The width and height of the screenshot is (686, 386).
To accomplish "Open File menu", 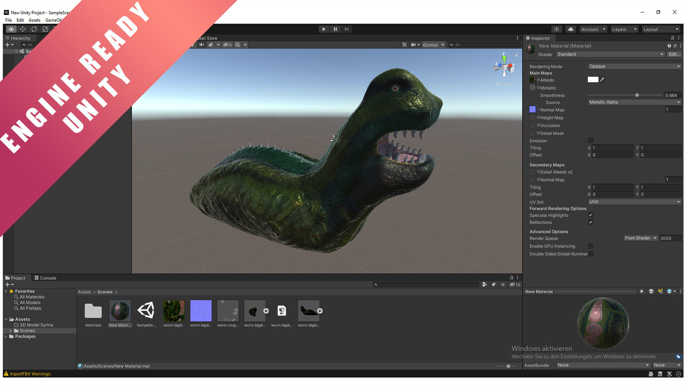I will pyautogui.click(x=9, y=20).
